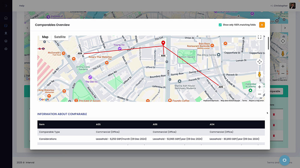The width and height of the screenshot is (300, 168).
Task: Go to previous item with background left chevron
Action: (27, 28)
